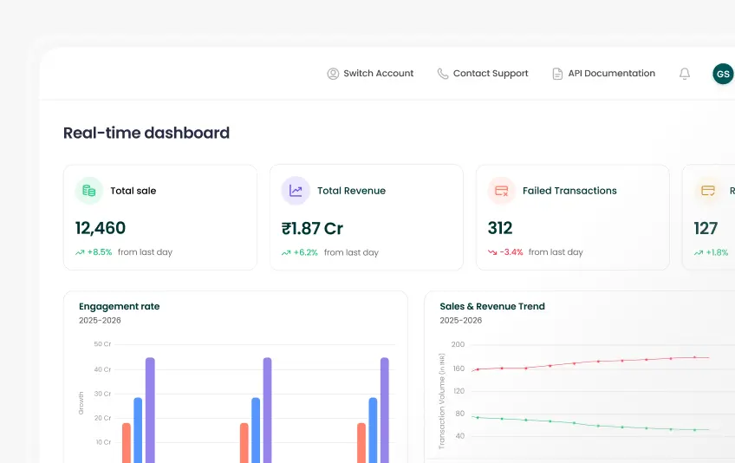The width and height of the screenshot is (735, 463).
Task: Click the red downward arrow beside -3.4%
Action: pos(492,252)
